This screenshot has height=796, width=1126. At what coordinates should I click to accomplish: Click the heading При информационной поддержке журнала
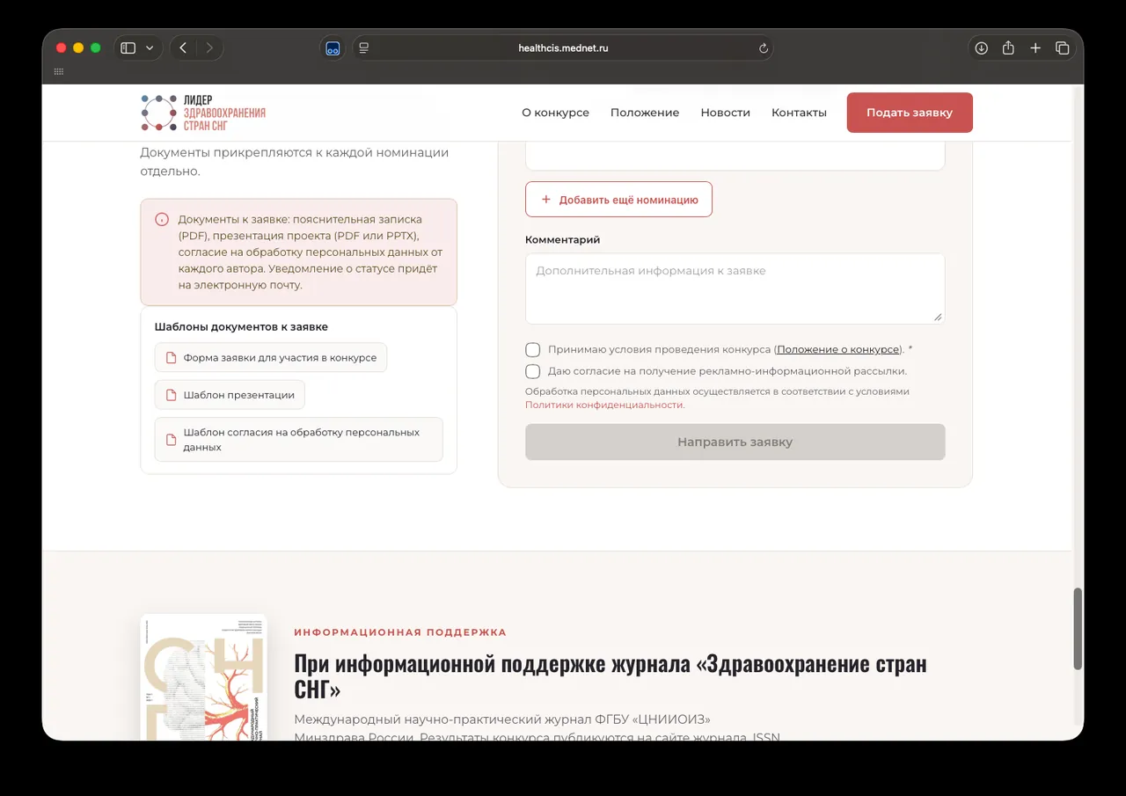610,676
